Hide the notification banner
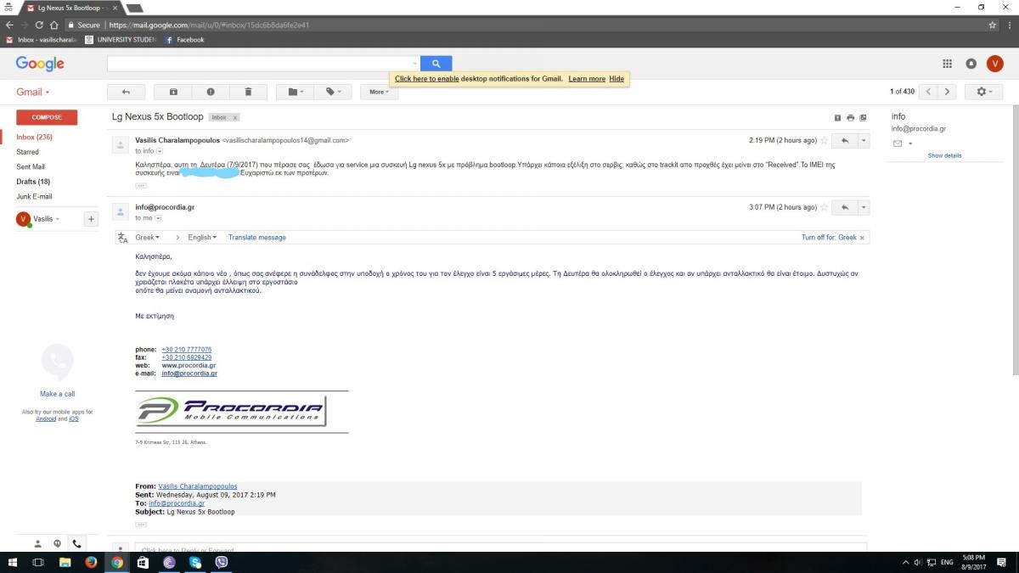Viewport: 1019px width, 573px height. point(616,79)
